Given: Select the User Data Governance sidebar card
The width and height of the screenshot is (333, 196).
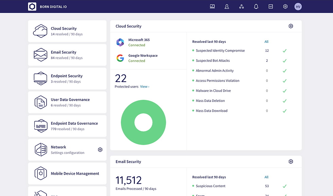Looking at the screenshot, I should (67, 102).
